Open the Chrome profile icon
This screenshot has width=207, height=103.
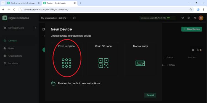[198, 9]
